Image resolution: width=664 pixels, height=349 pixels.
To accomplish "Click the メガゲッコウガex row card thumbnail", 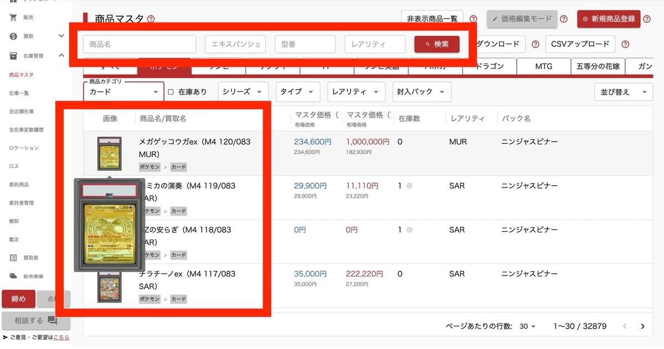I will [x=109, y=154].
